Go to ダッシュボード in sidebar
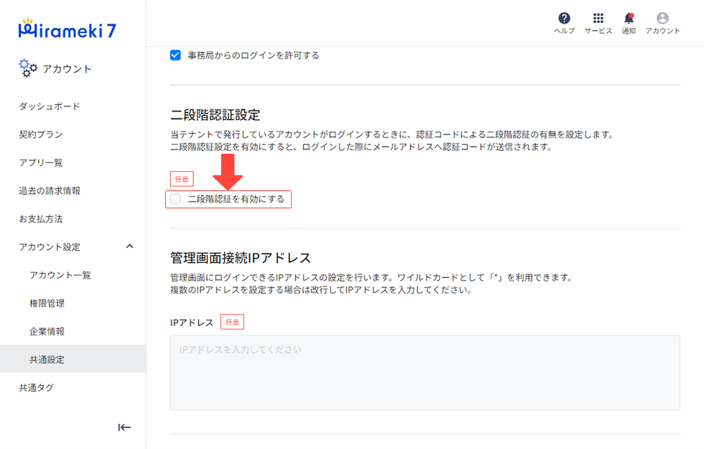Screen dimensions: 704x449 50,106
